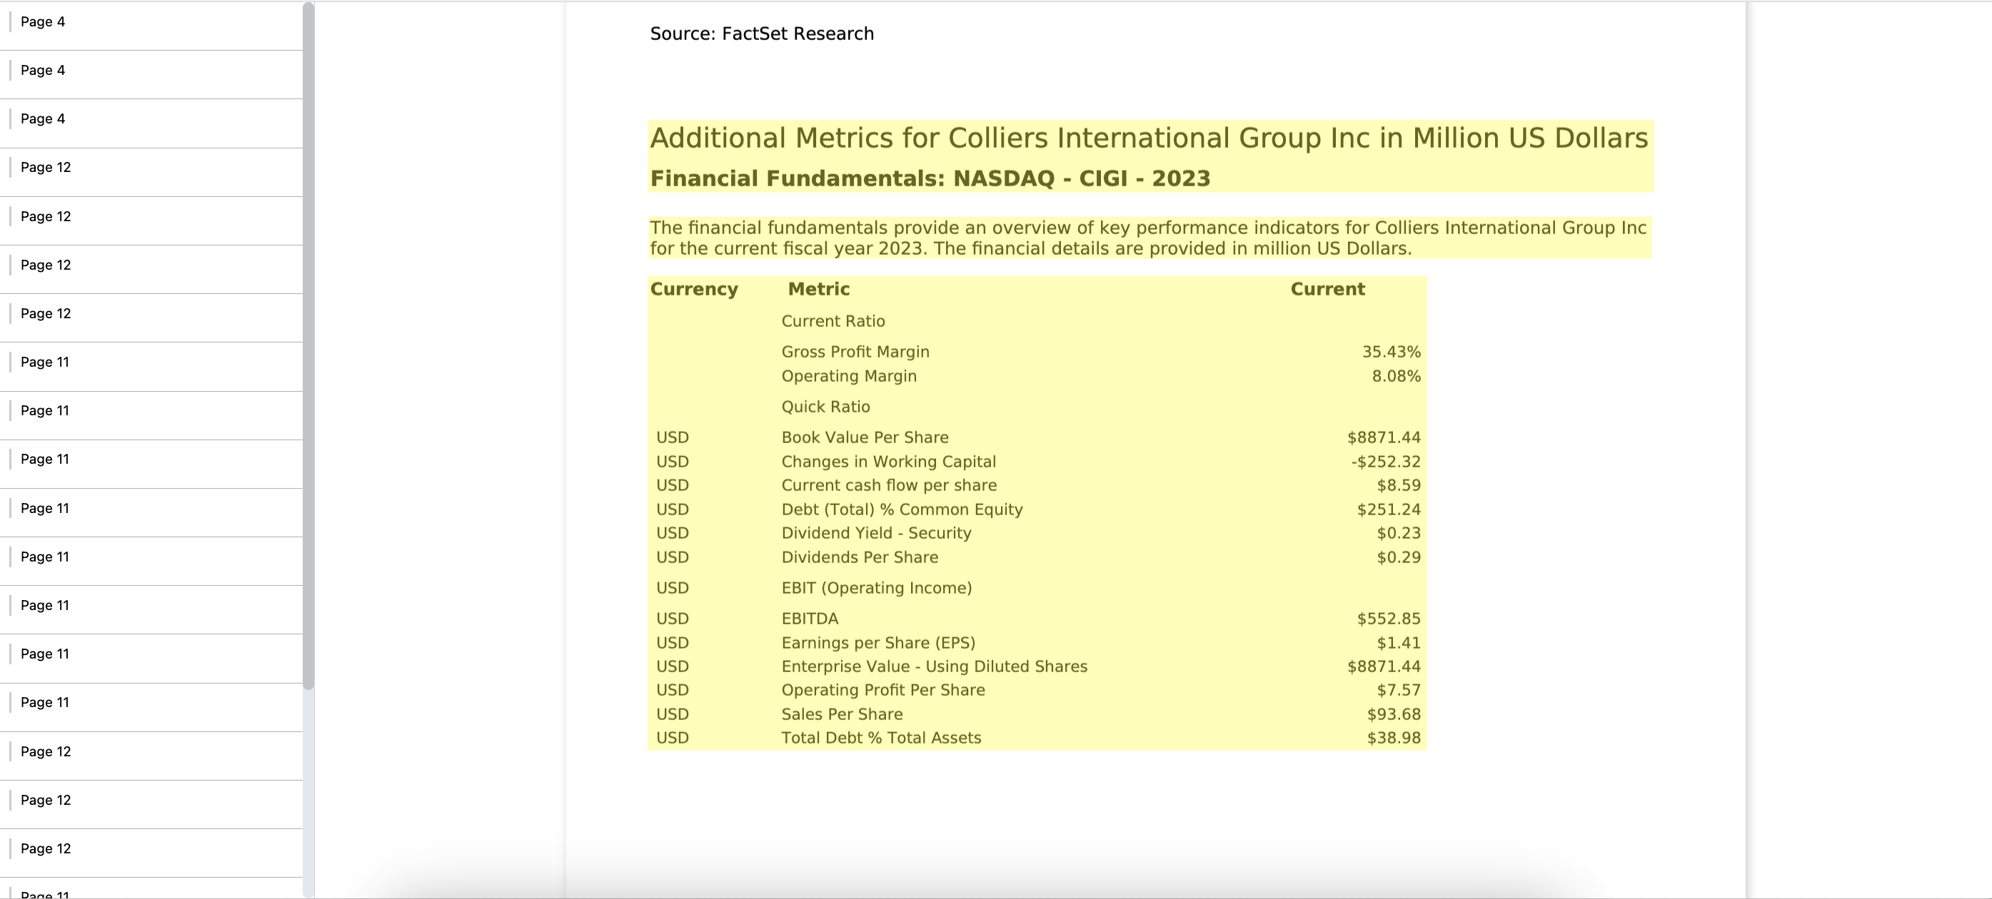Click the Currency column header
The height and width of the screenshot is (899, 1992).
click(x=694, y=289)
